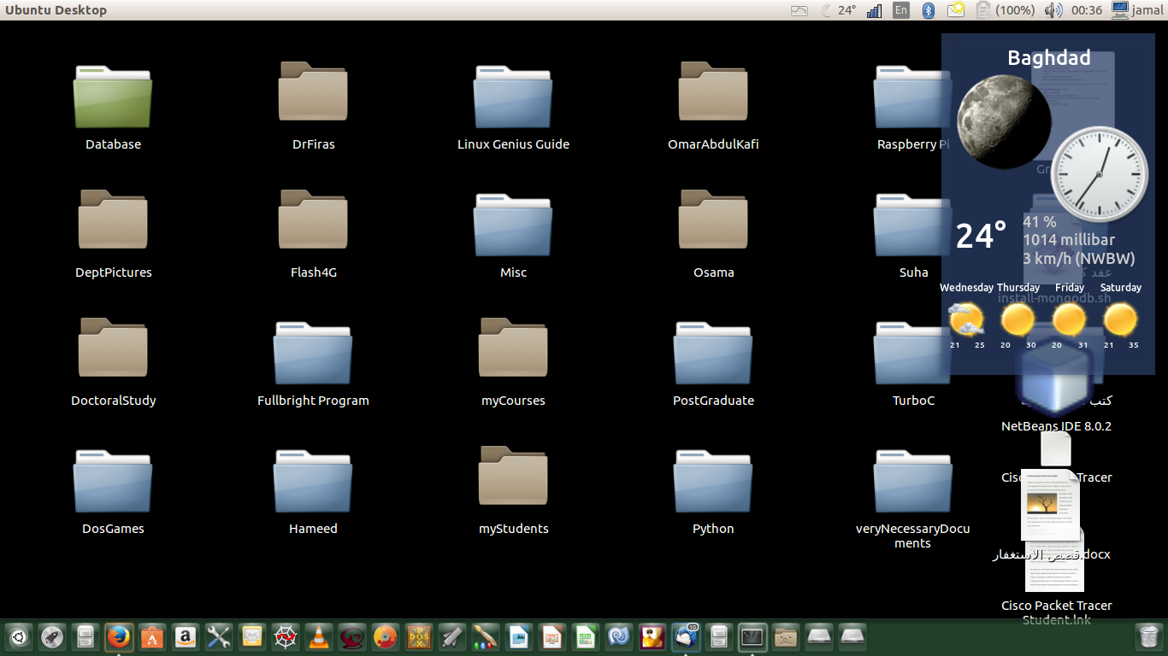Open the sound volume indicator menu
The image size is (1168, 656).
[x=1053, y=10]
